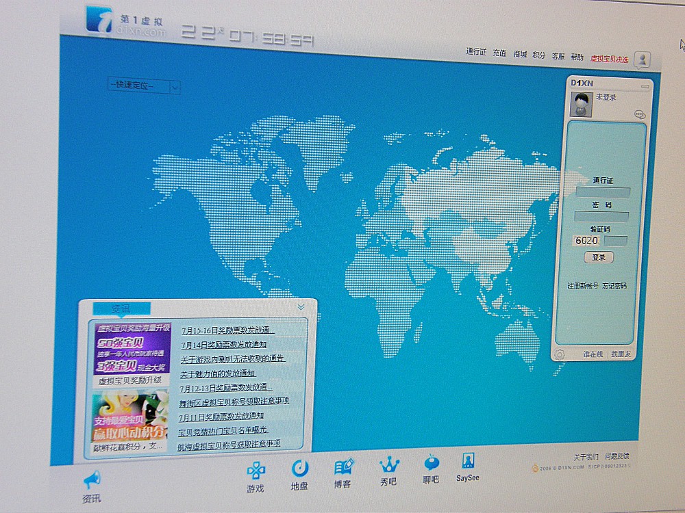The image size is (685, 513).
Task: Click the 注册新帐号 link
Action: tap(583, 286)
